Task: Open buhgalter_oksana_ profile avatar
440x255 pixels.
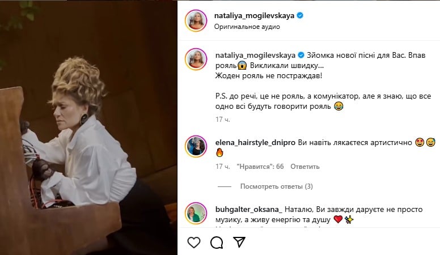Action: [196, 213]
